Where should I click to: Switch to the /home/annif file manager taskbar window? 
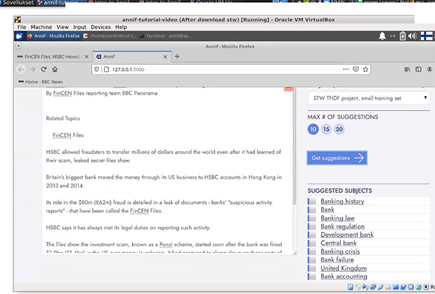pyautogui.click(x=110, y=35)
